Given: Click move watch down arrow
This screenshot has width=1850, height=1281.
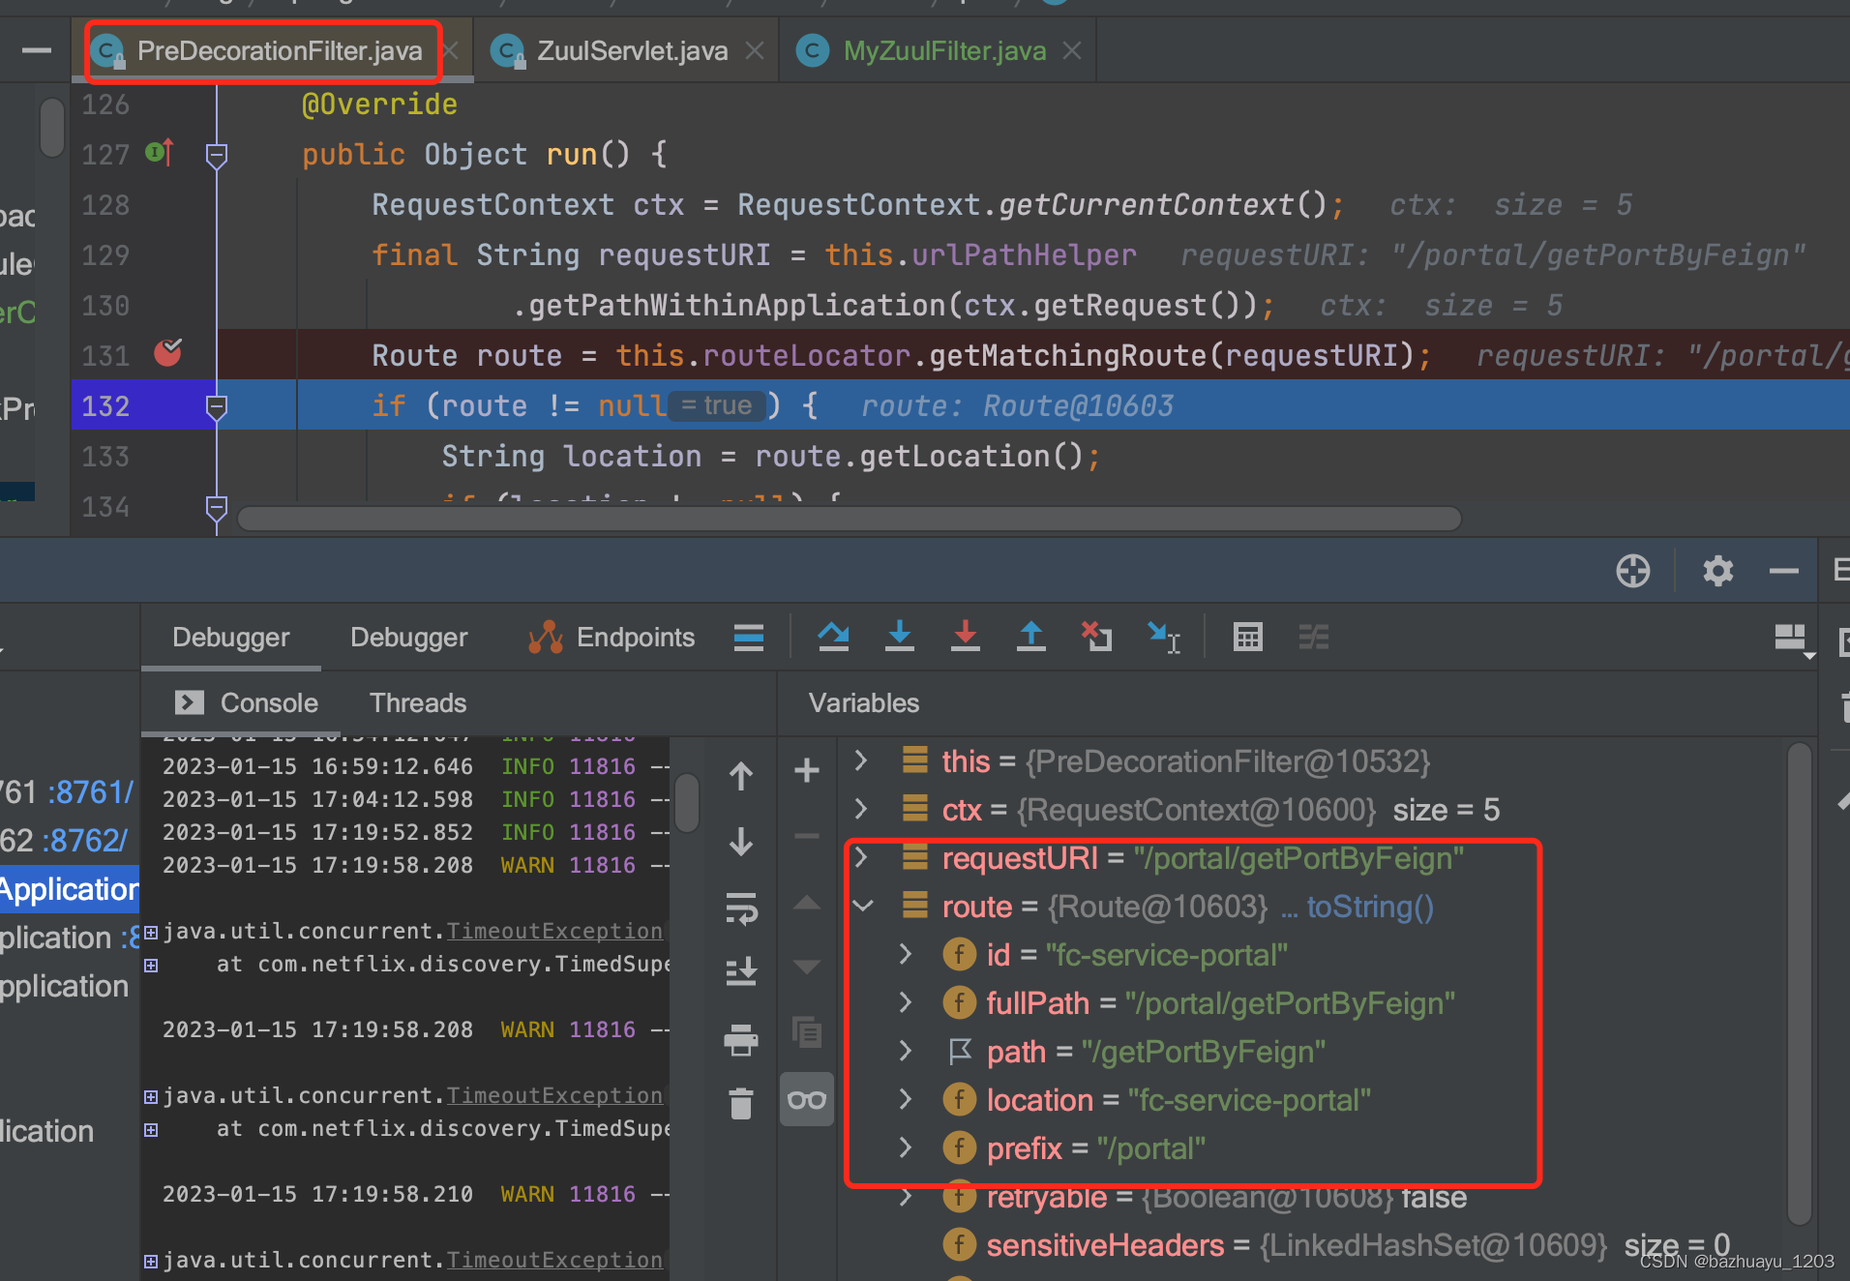Looking at the screenshot, I should [x=807, y=967].
